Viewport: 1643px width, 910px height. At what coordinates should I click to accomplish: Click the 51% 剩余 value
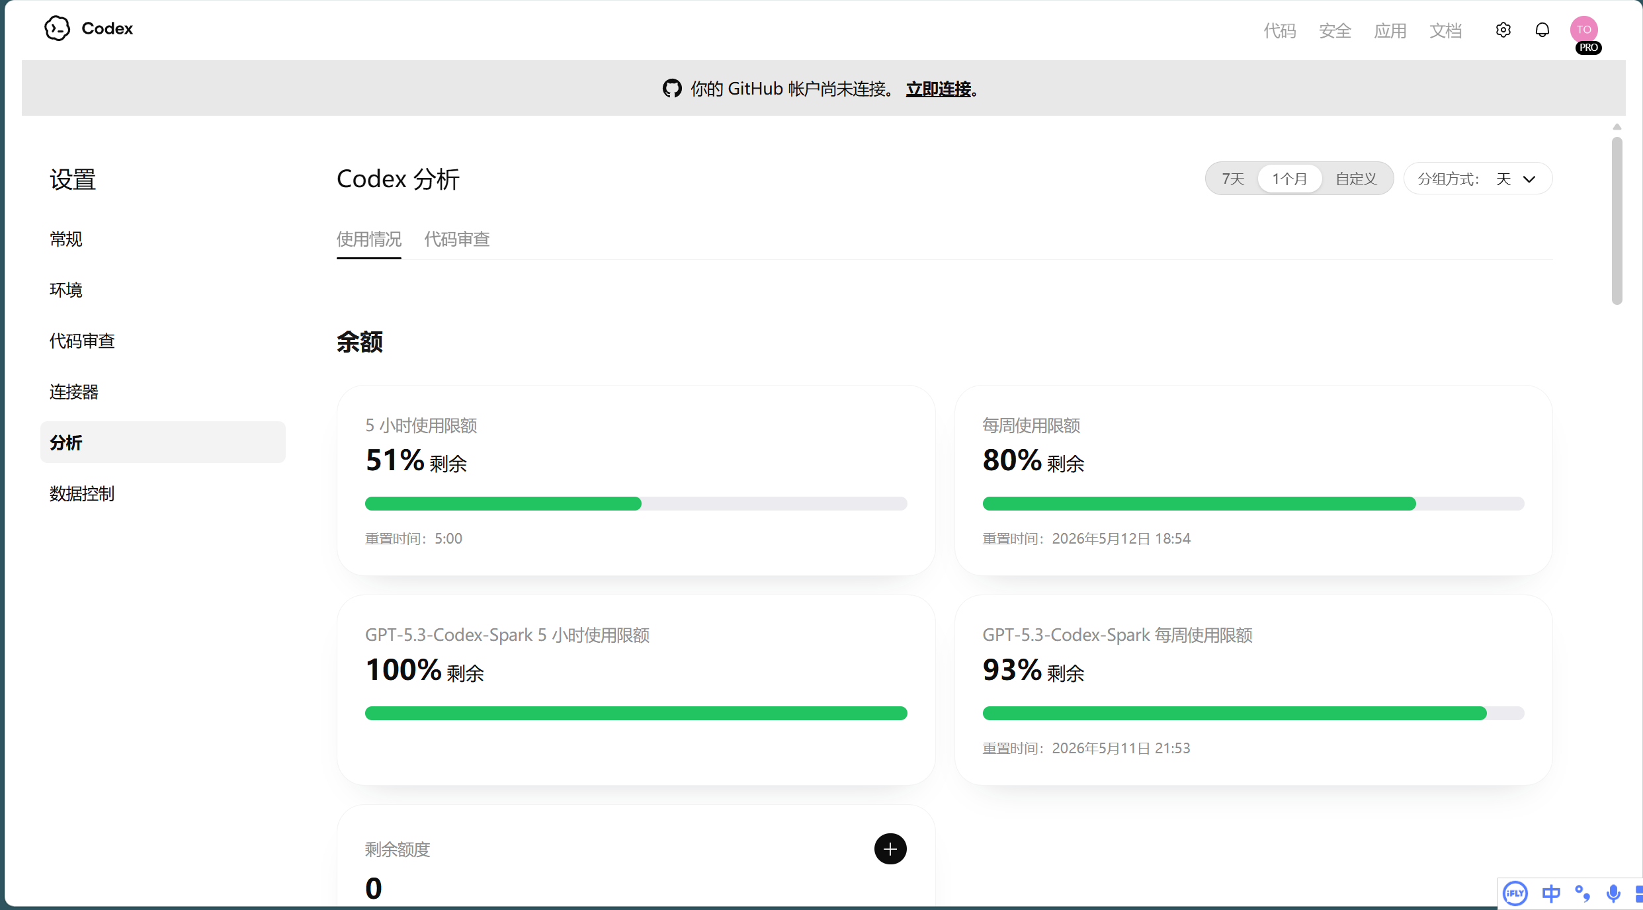point(416,460)
